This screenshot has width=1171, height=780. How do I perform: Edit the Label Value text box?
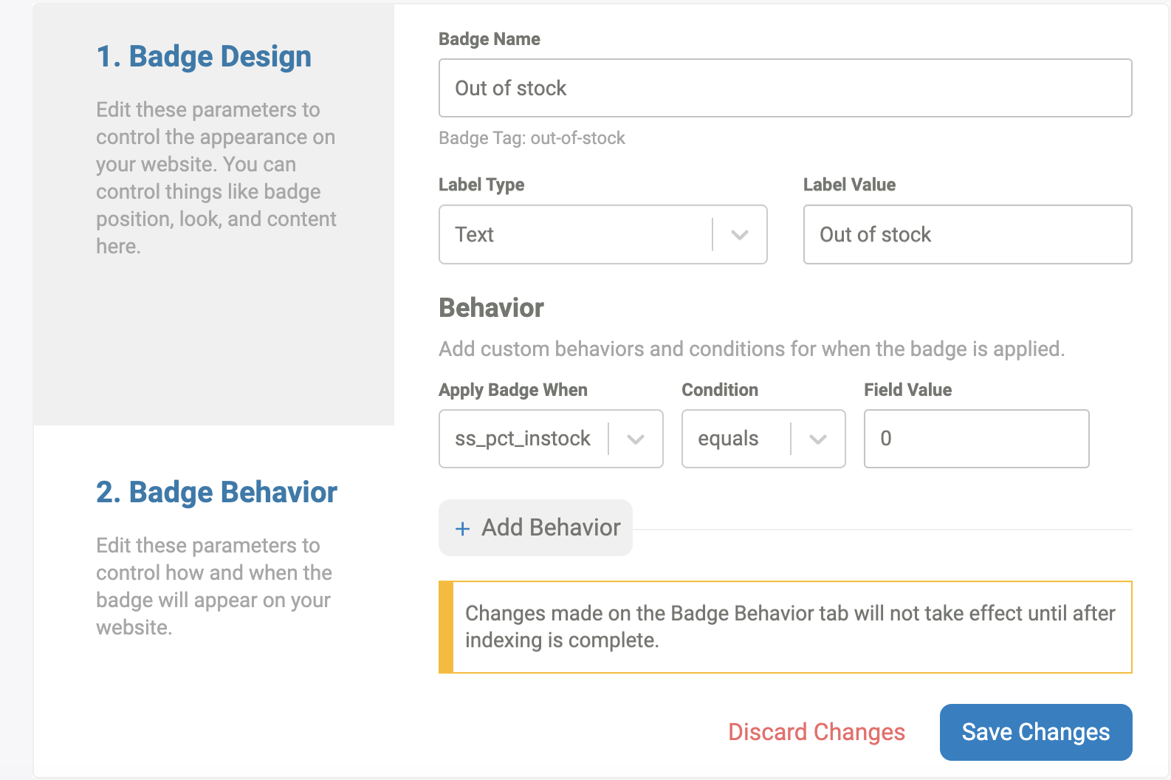click(x=967, y=235)
